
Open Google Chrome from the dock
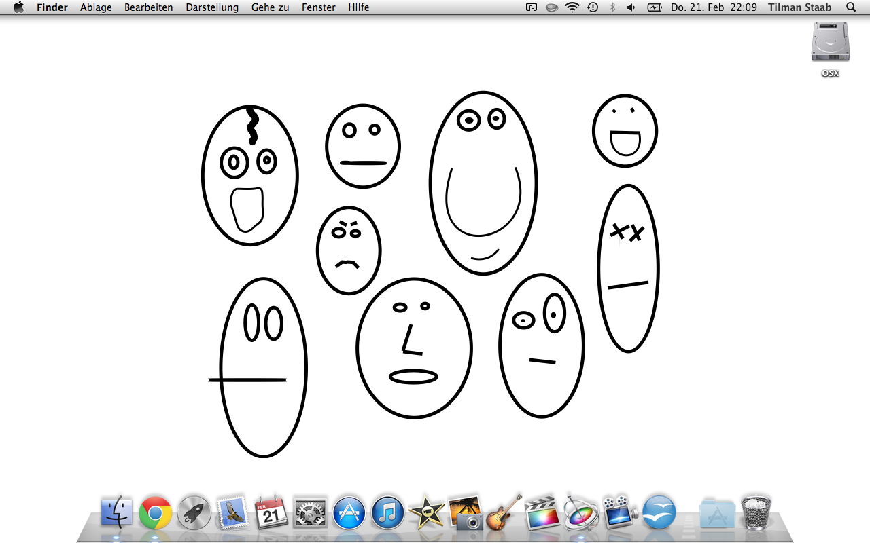pos(156,512)
